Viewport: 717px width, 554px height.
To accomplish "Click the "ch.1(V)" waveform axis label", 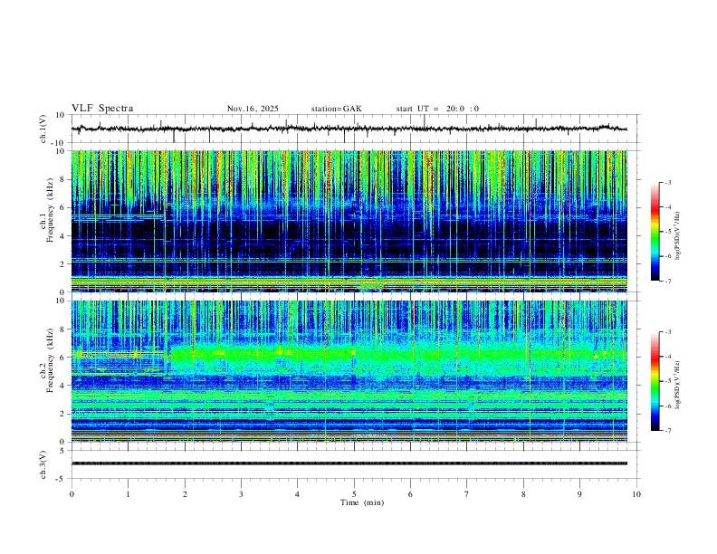I will tap(43, 129).
